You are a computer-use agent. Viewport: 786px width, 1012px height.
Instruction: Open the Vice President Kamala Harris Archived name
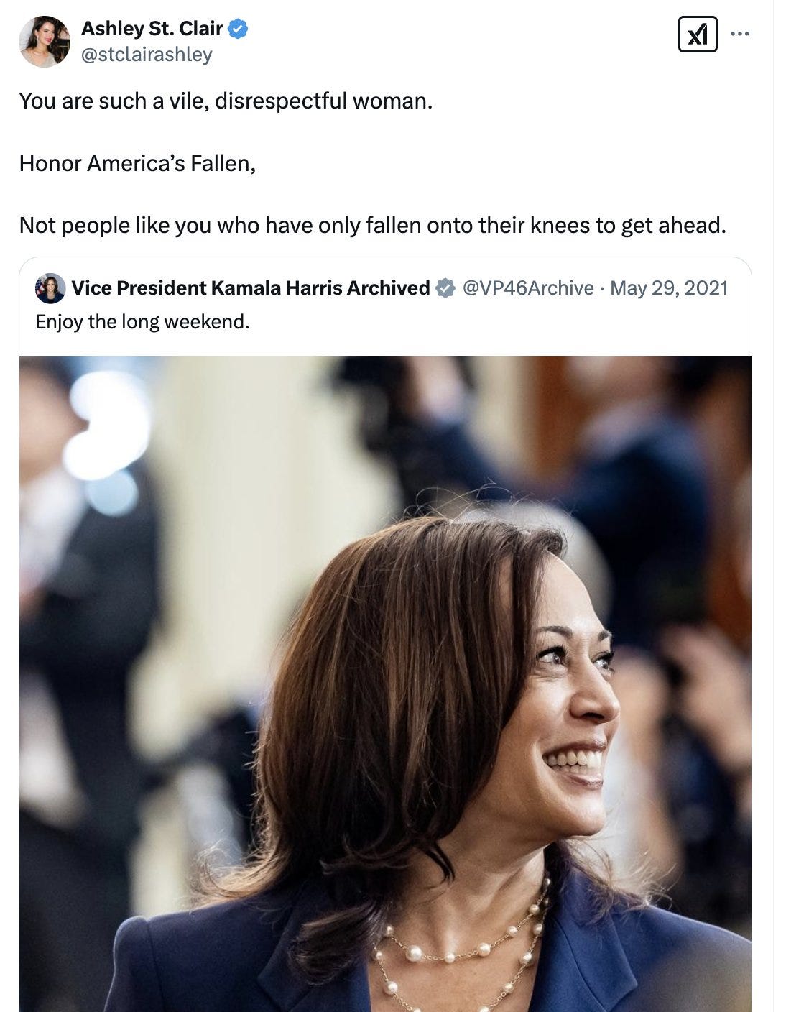point(248,287)
